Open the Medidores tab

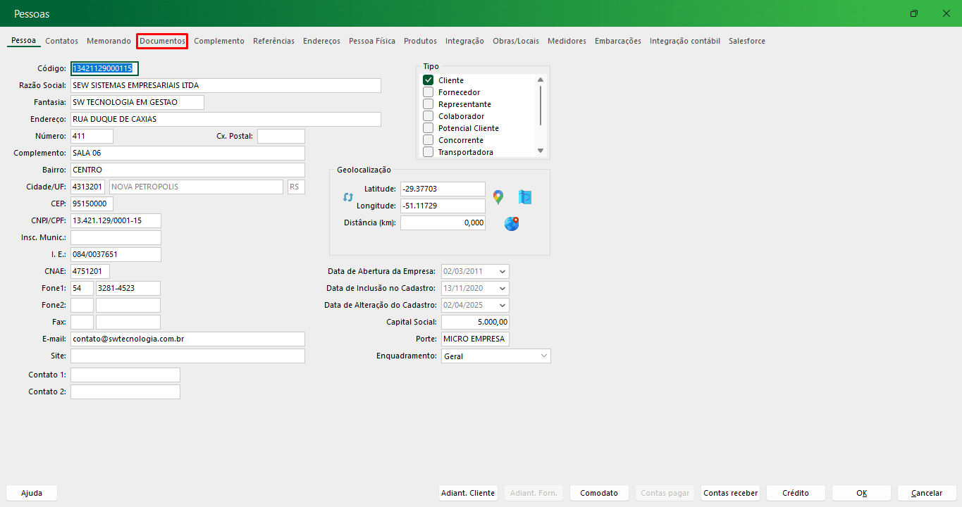point(567,41)
